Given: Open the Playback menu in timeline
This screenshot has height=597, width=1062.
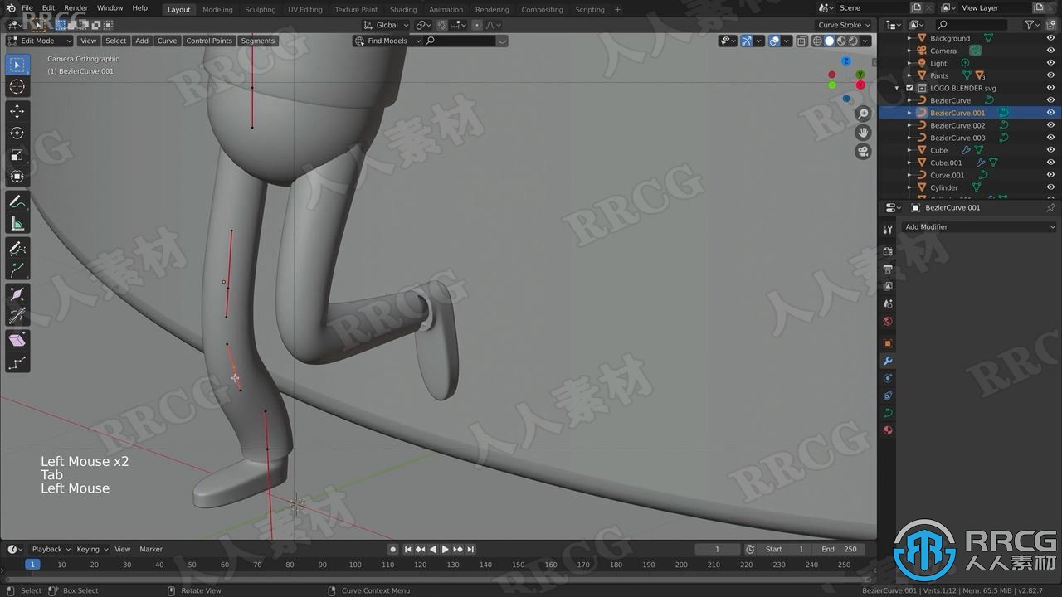Looking at the screenshot, I should tap(50, 549).
